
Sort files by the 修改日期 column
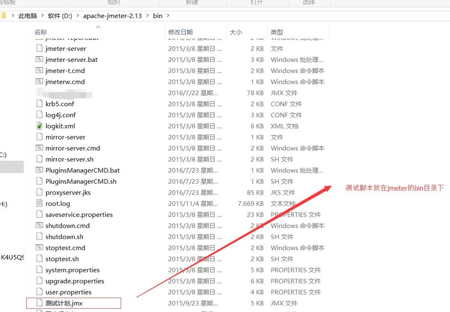point(180,32)
